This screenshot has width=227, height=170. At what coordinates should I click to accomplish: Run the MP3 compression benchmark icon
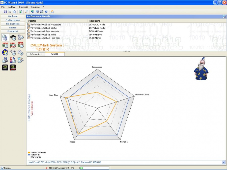[13, 60]
